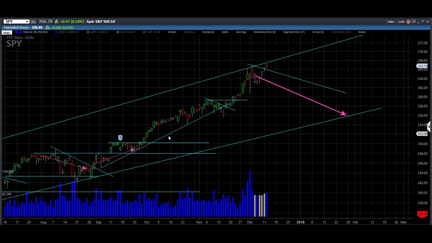
Task: Click the dividend D marker on chart
Action: click(120, 137)
